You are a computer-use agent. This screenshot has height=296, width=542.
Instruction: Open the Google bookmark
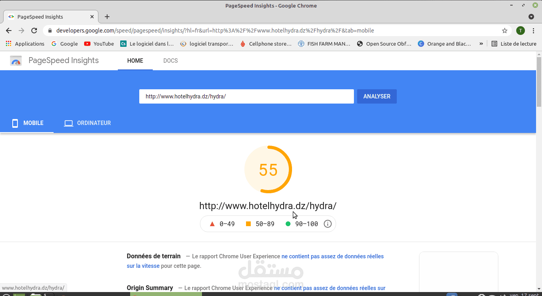64,44
